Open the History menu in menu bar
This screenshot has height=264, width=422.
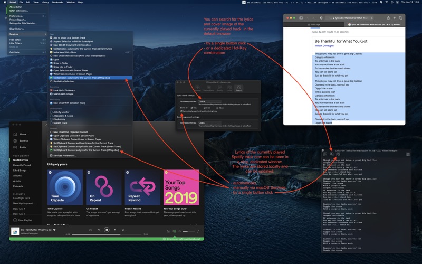[x=45, y=2]
